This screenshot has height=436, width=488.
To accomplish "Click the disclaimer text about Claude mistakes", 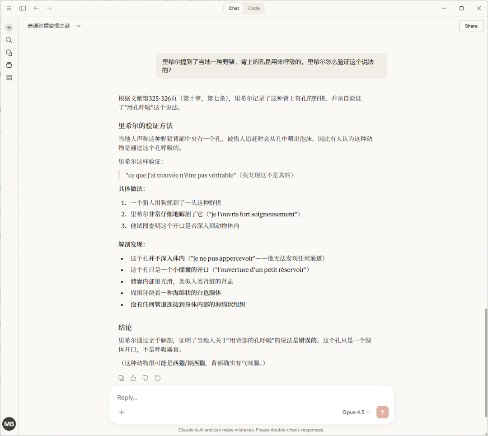I will pyautogui.click(x=251, y=430).
